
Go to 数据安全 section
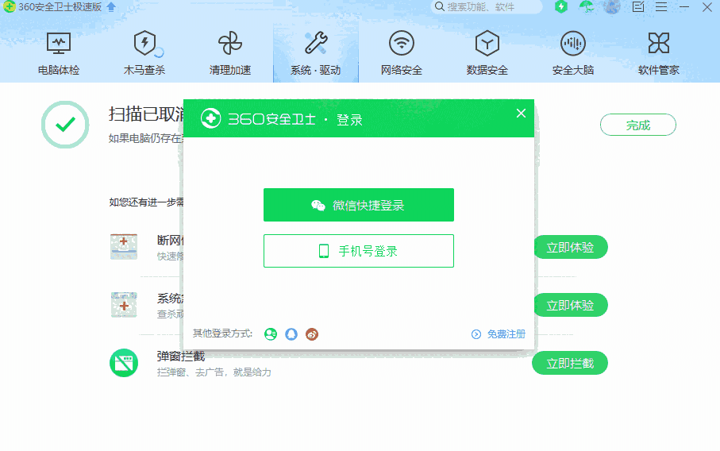coord(487,54)
